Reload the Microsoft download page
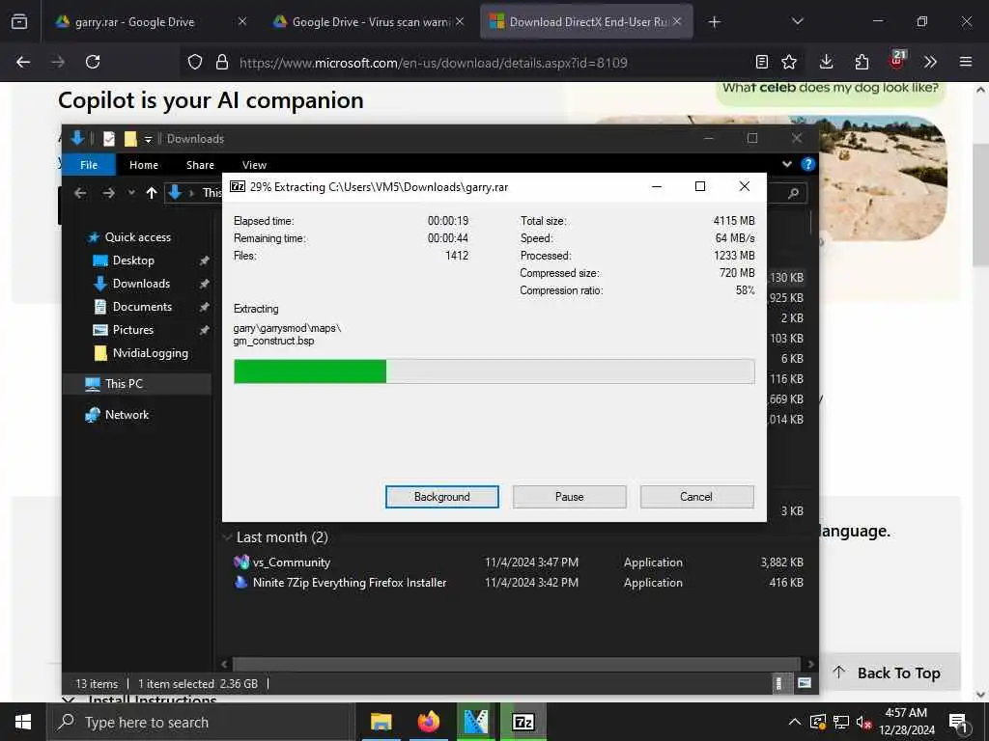Screen dimensions: 989x741 click(93, 62)
